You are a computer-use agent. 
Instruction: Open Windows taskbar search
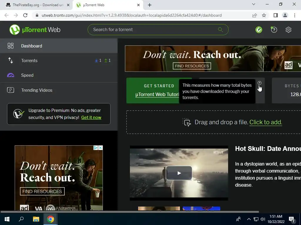[x=21, y=219]
